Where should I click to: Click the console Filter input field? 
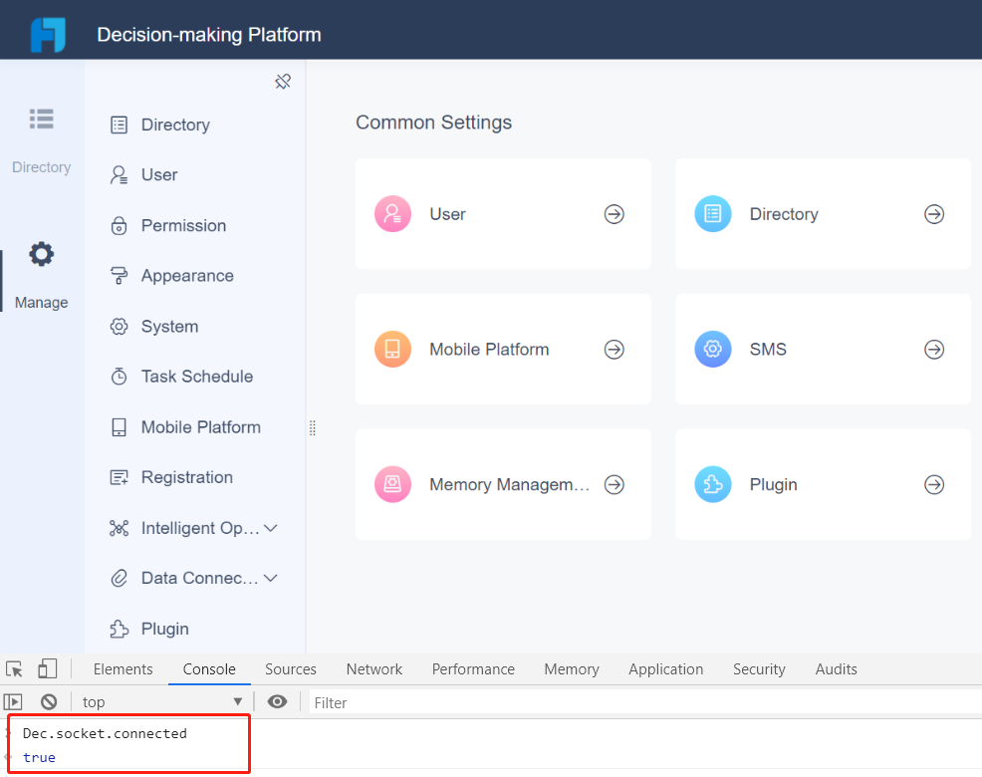(645, 702)
